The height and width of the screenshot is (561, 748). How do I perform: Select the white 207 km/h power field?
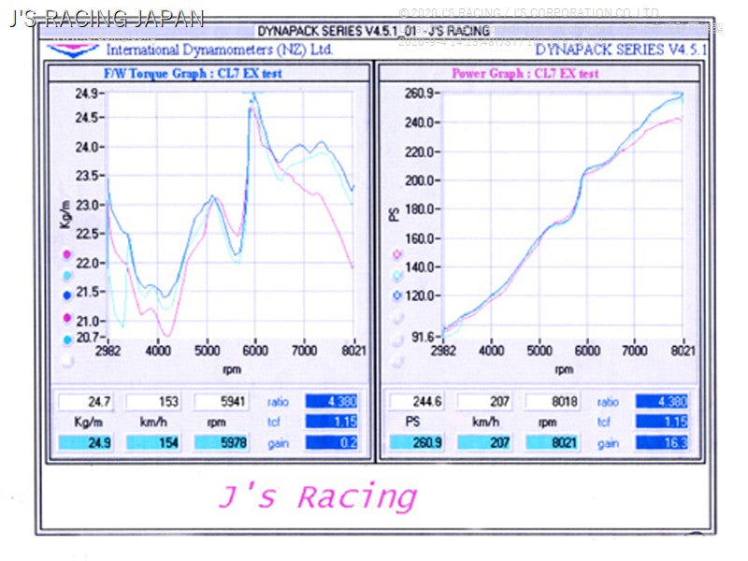483,402
